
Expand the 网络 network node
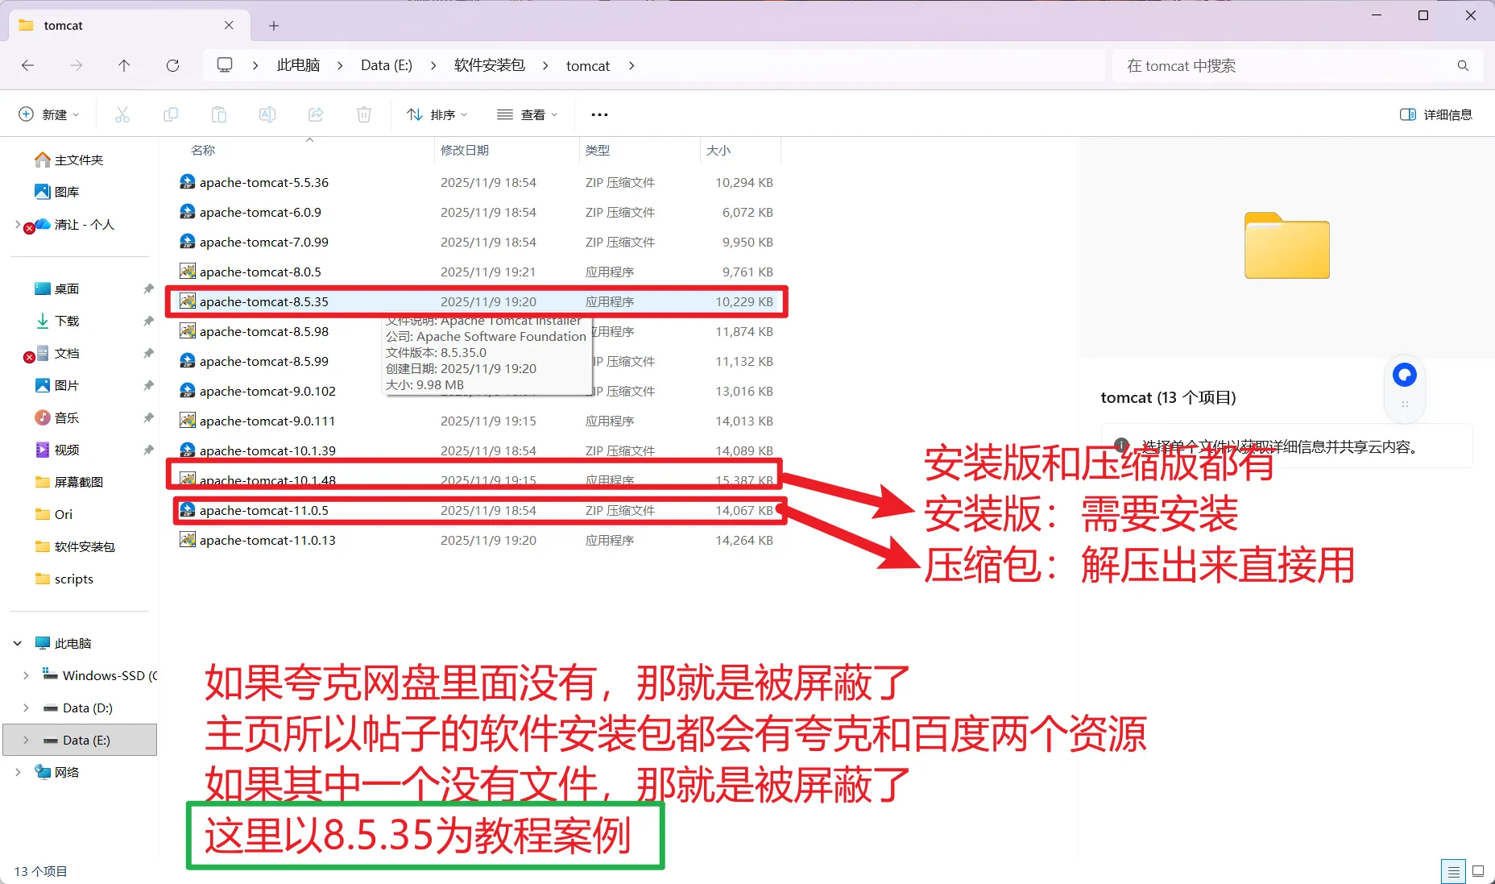[18, 772]
